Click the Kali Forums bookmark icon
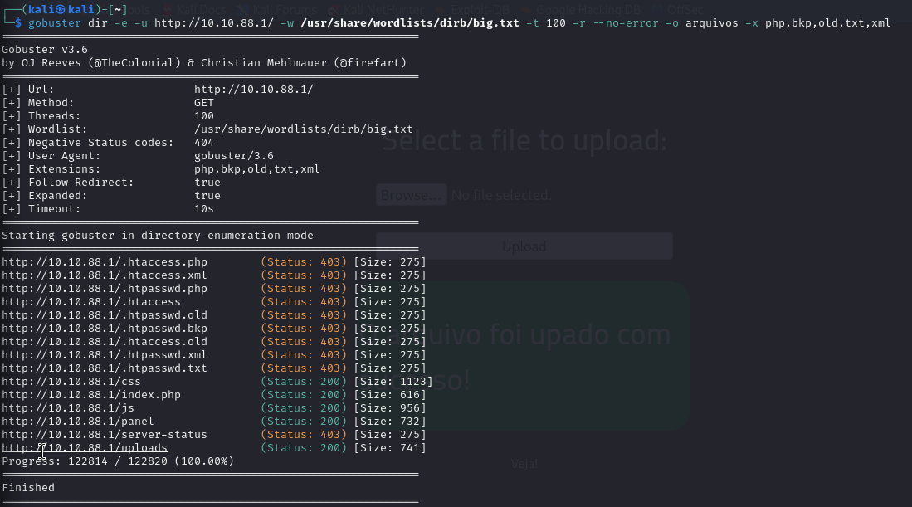Image resolution: width=912 pixels, height=507 pixels. coord(244,9)
